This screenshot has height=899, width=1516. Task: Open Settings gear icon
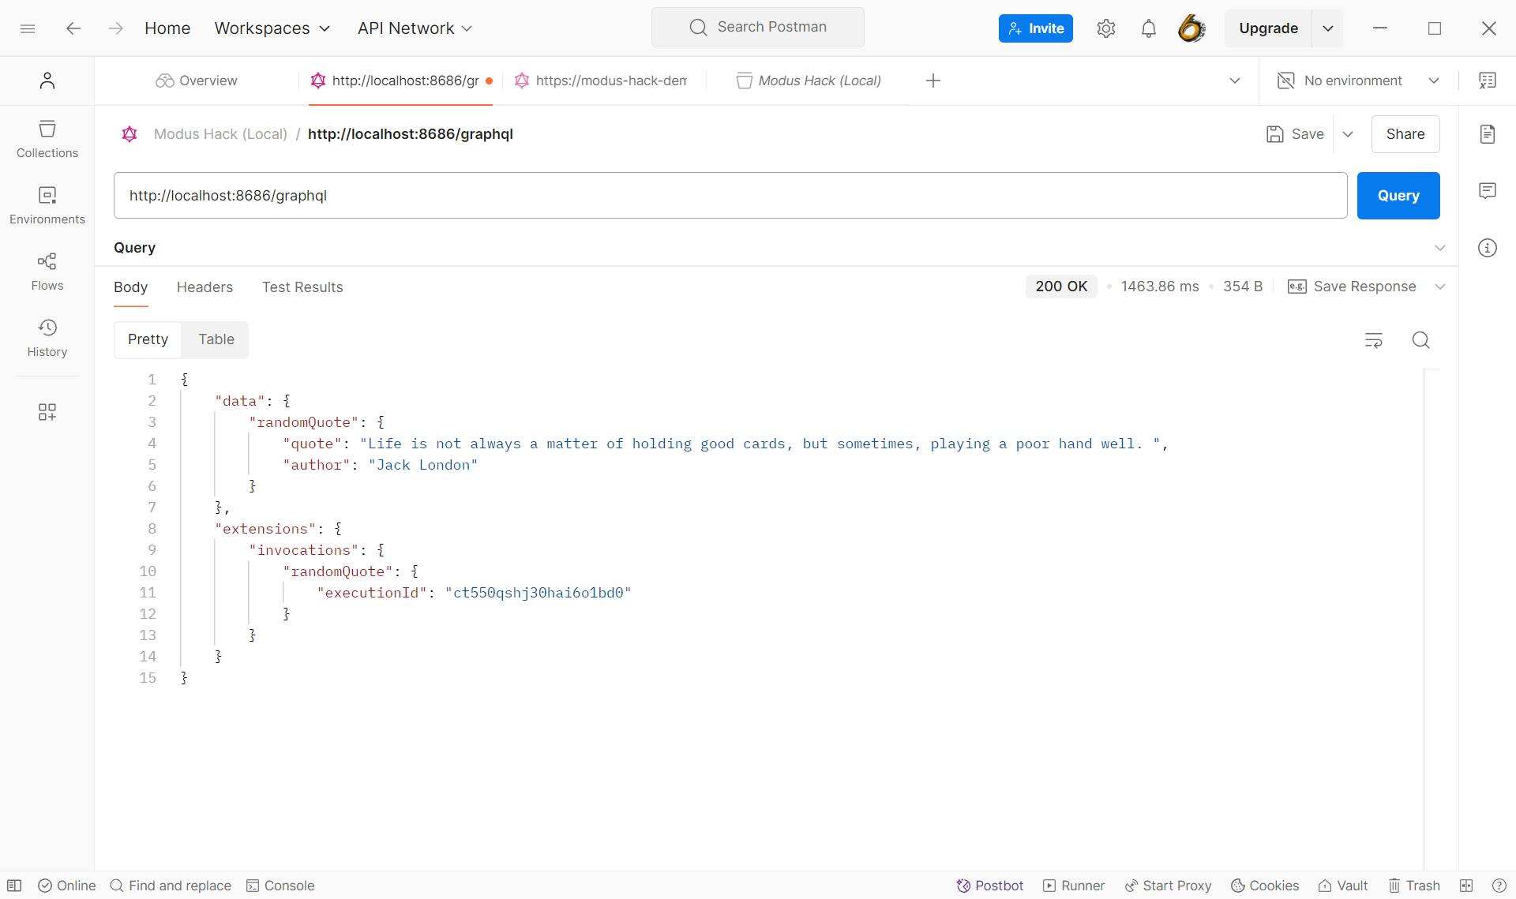coord(1106,28)
